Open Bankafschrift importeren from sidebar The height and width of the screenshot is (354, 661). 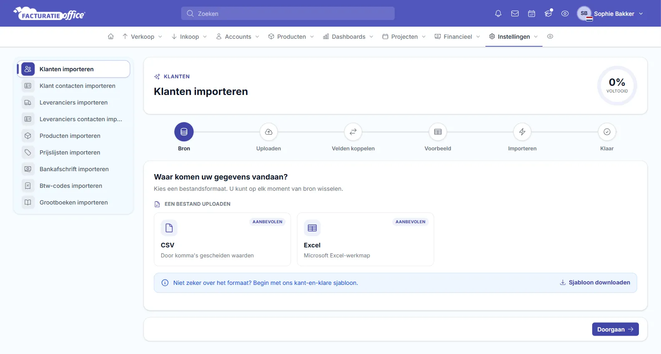[73, 169]
